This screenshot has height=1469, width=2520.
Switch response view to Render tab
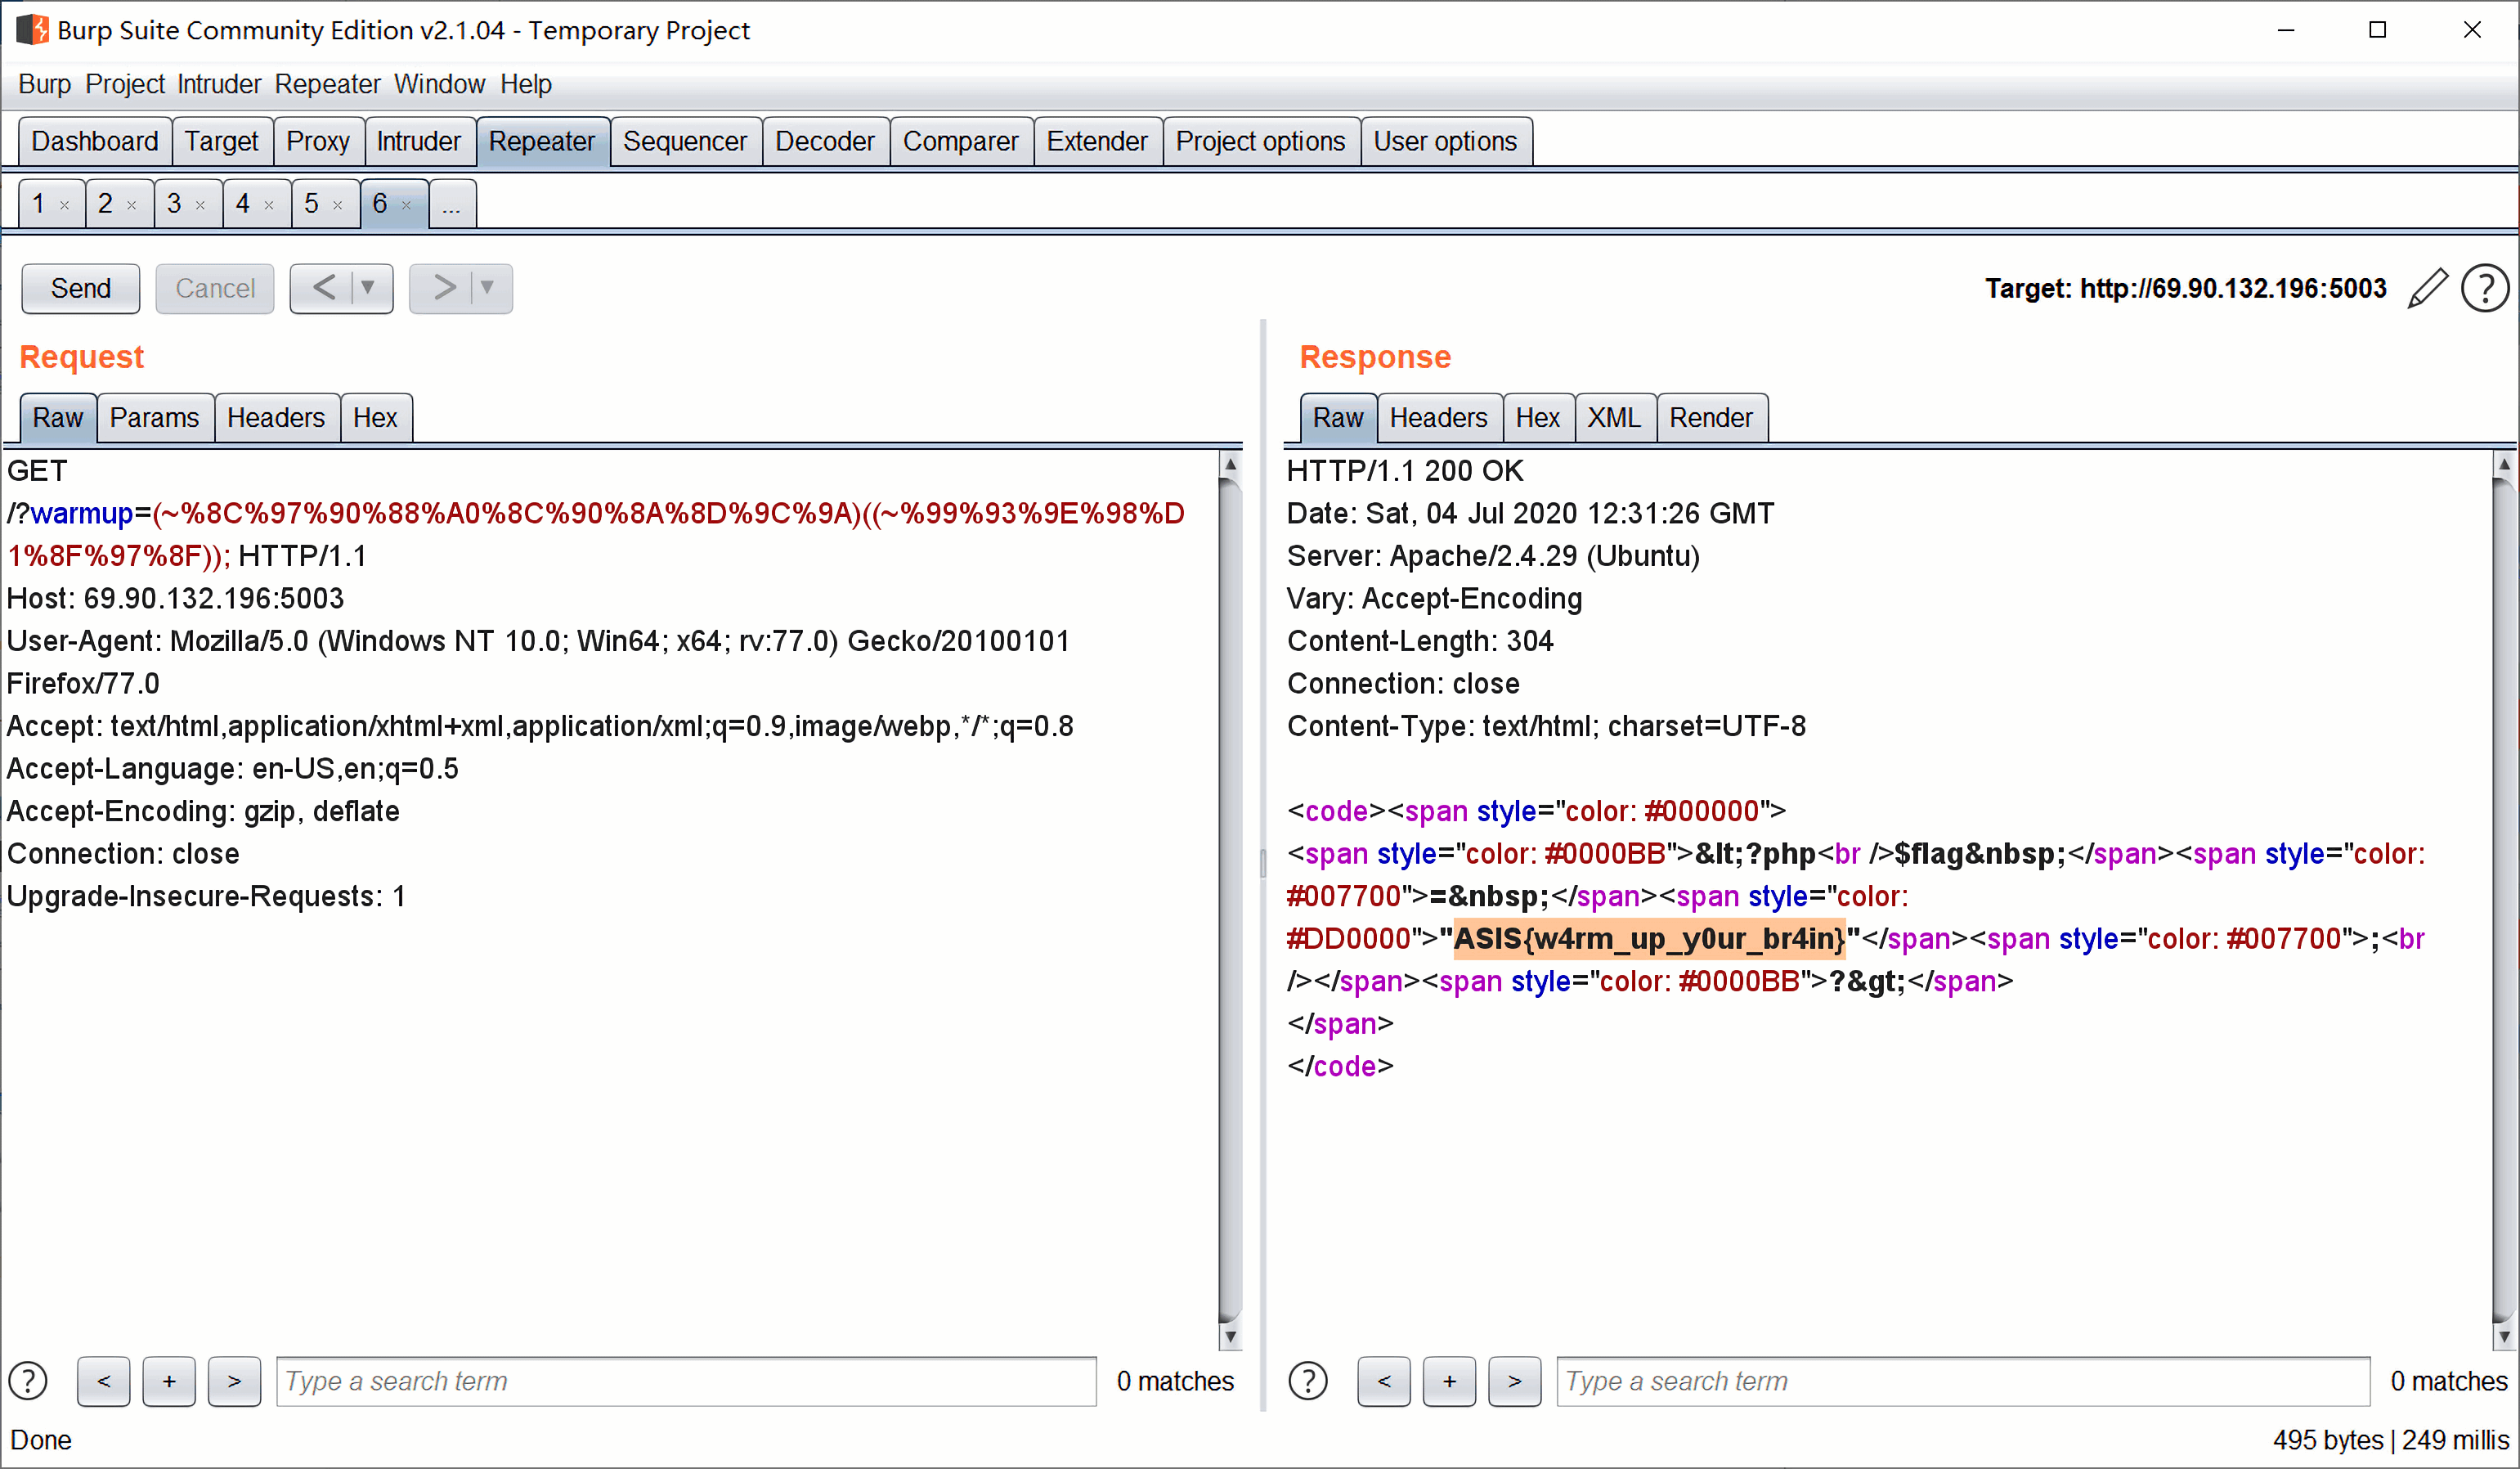point(1711,418)
